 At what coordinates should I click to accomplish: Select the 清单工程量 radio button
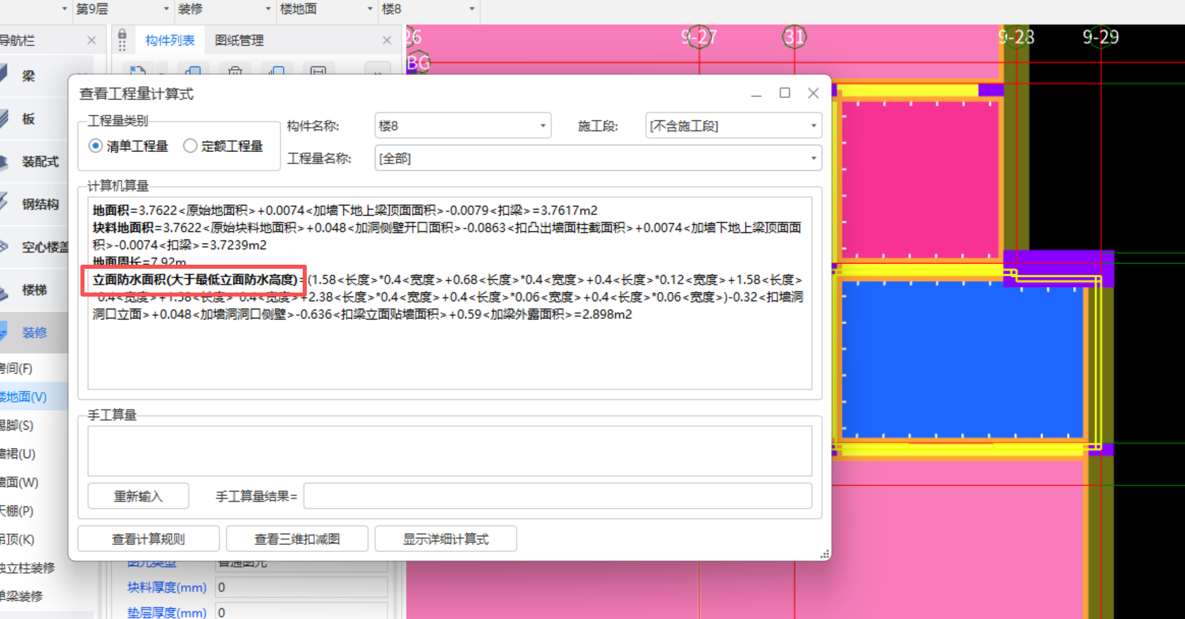coord(96,146)
